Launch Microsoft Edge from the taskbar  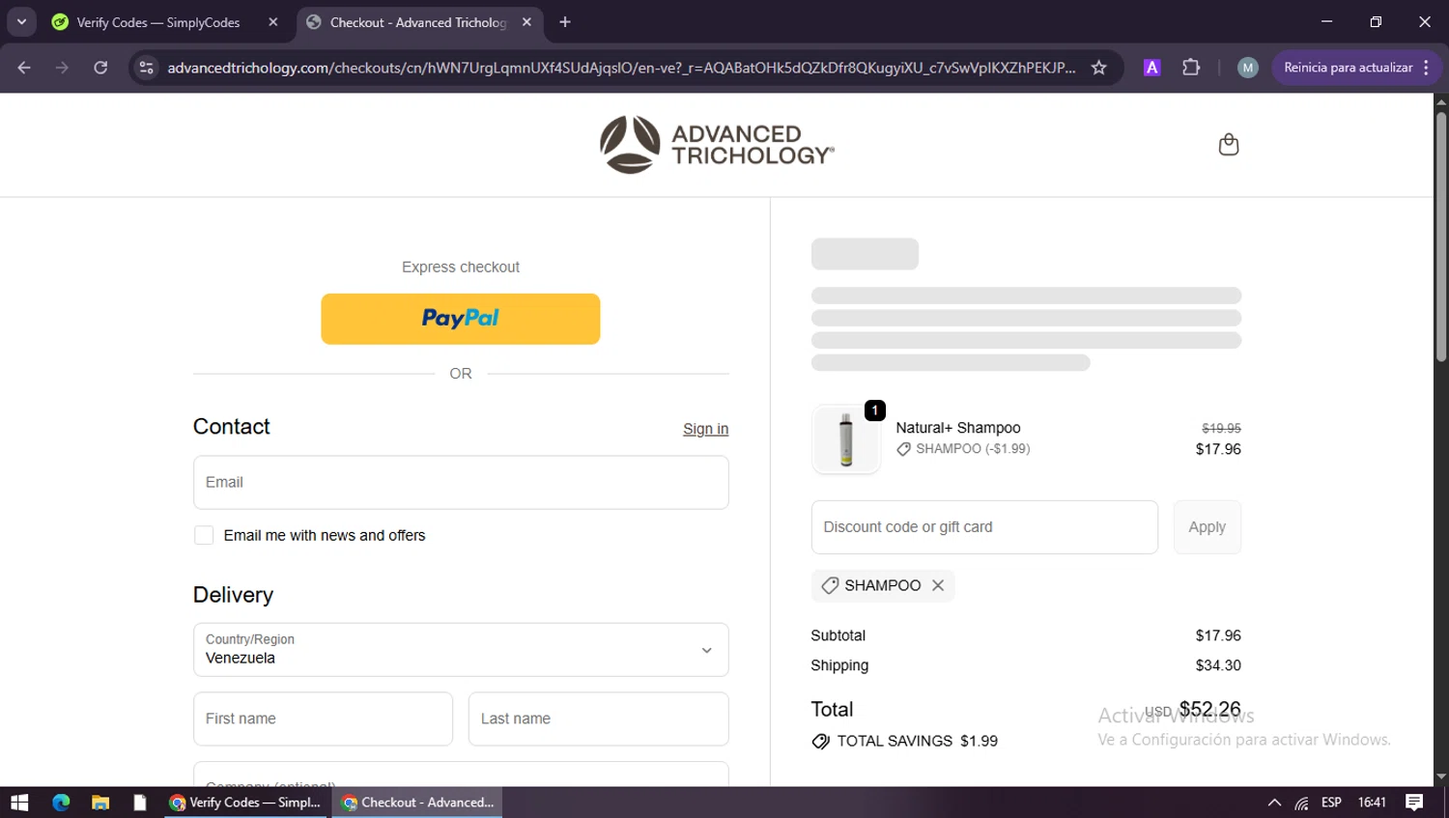[61, 803]
